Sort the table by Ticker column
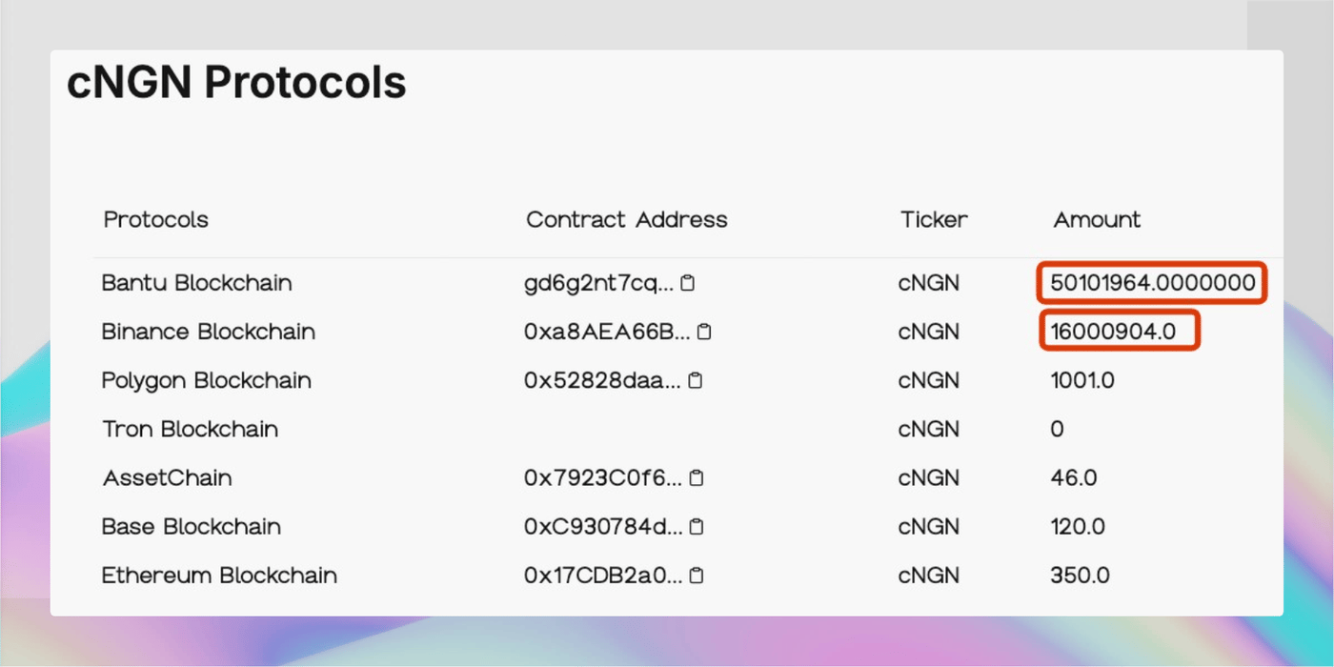The width and height of the screenshot is (1334, 667). 933,219
